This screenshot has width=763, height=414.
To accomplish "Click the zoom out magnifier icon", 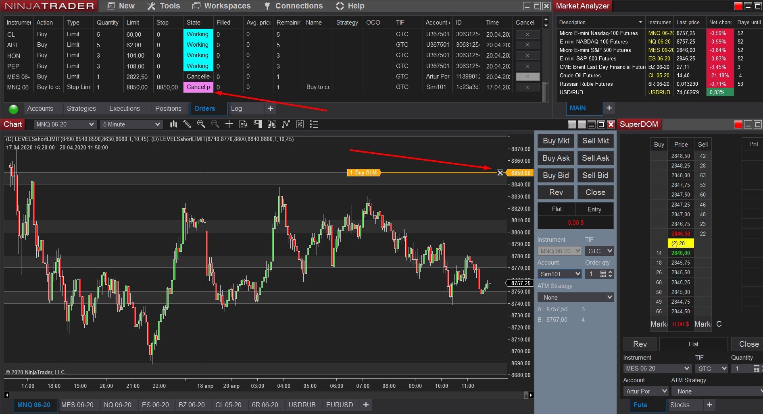I will tap(215, 124).
